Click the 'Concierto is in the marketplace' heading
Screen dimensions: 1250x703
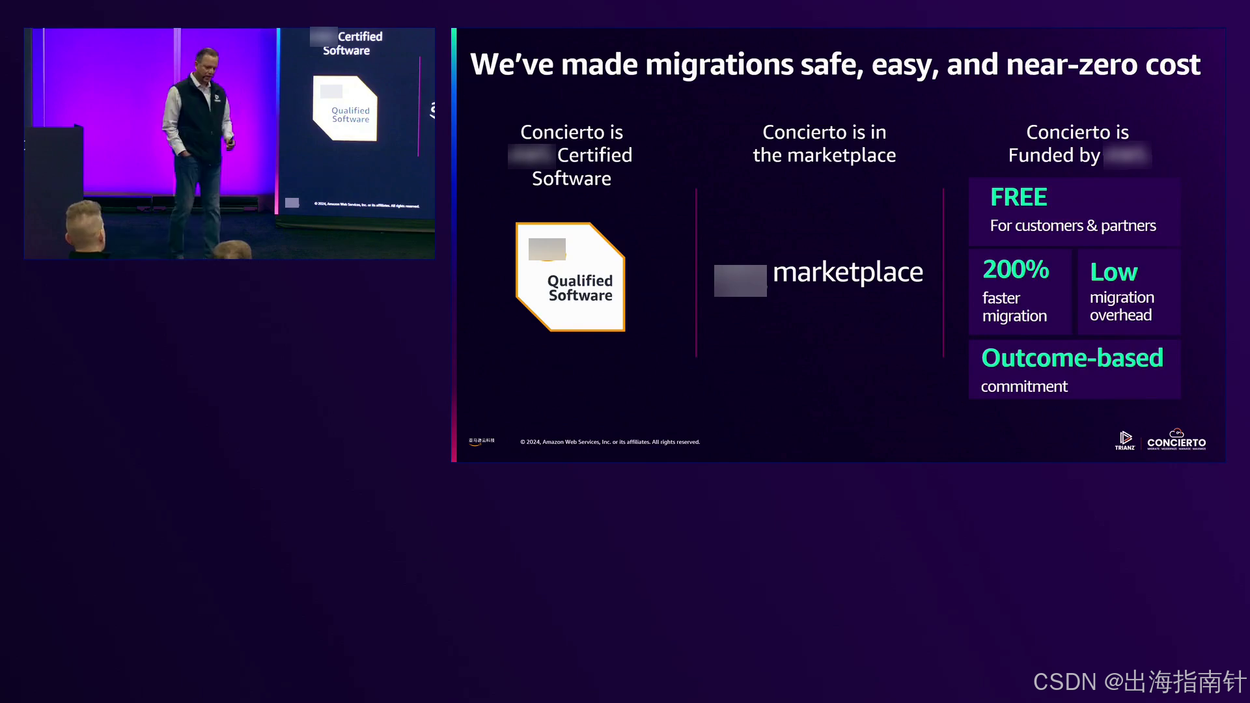(824, 143)
